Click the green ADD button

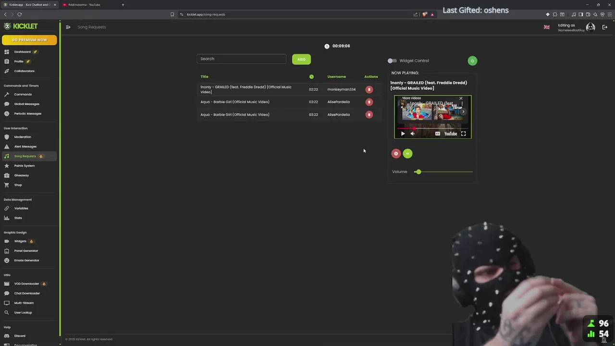coord(301,59)
